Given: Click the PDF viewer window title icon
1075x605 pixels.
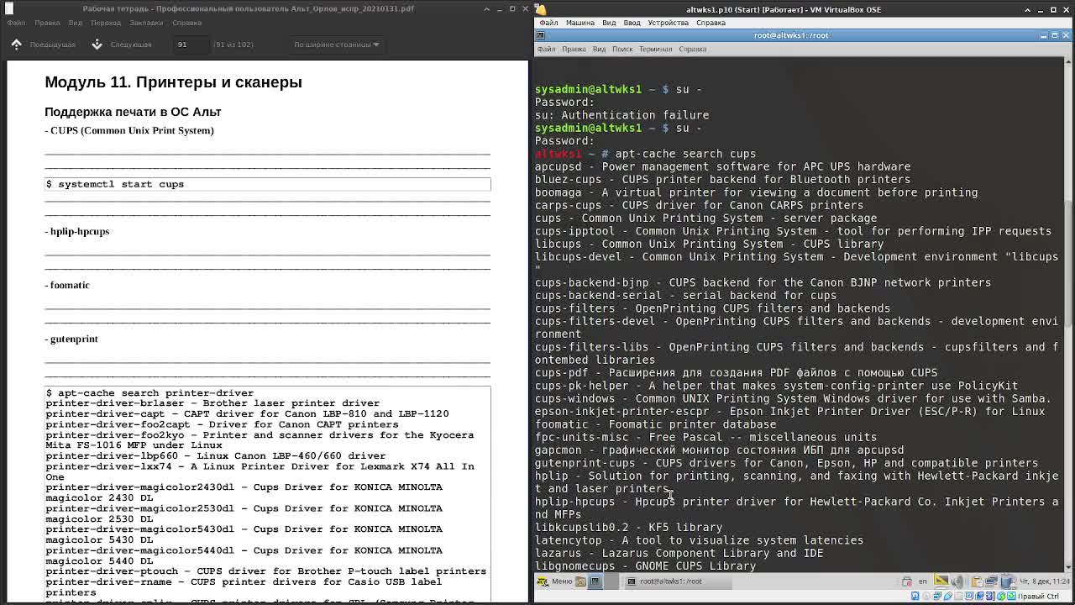Looking at the screenshot, I should (x=9, y=8).
